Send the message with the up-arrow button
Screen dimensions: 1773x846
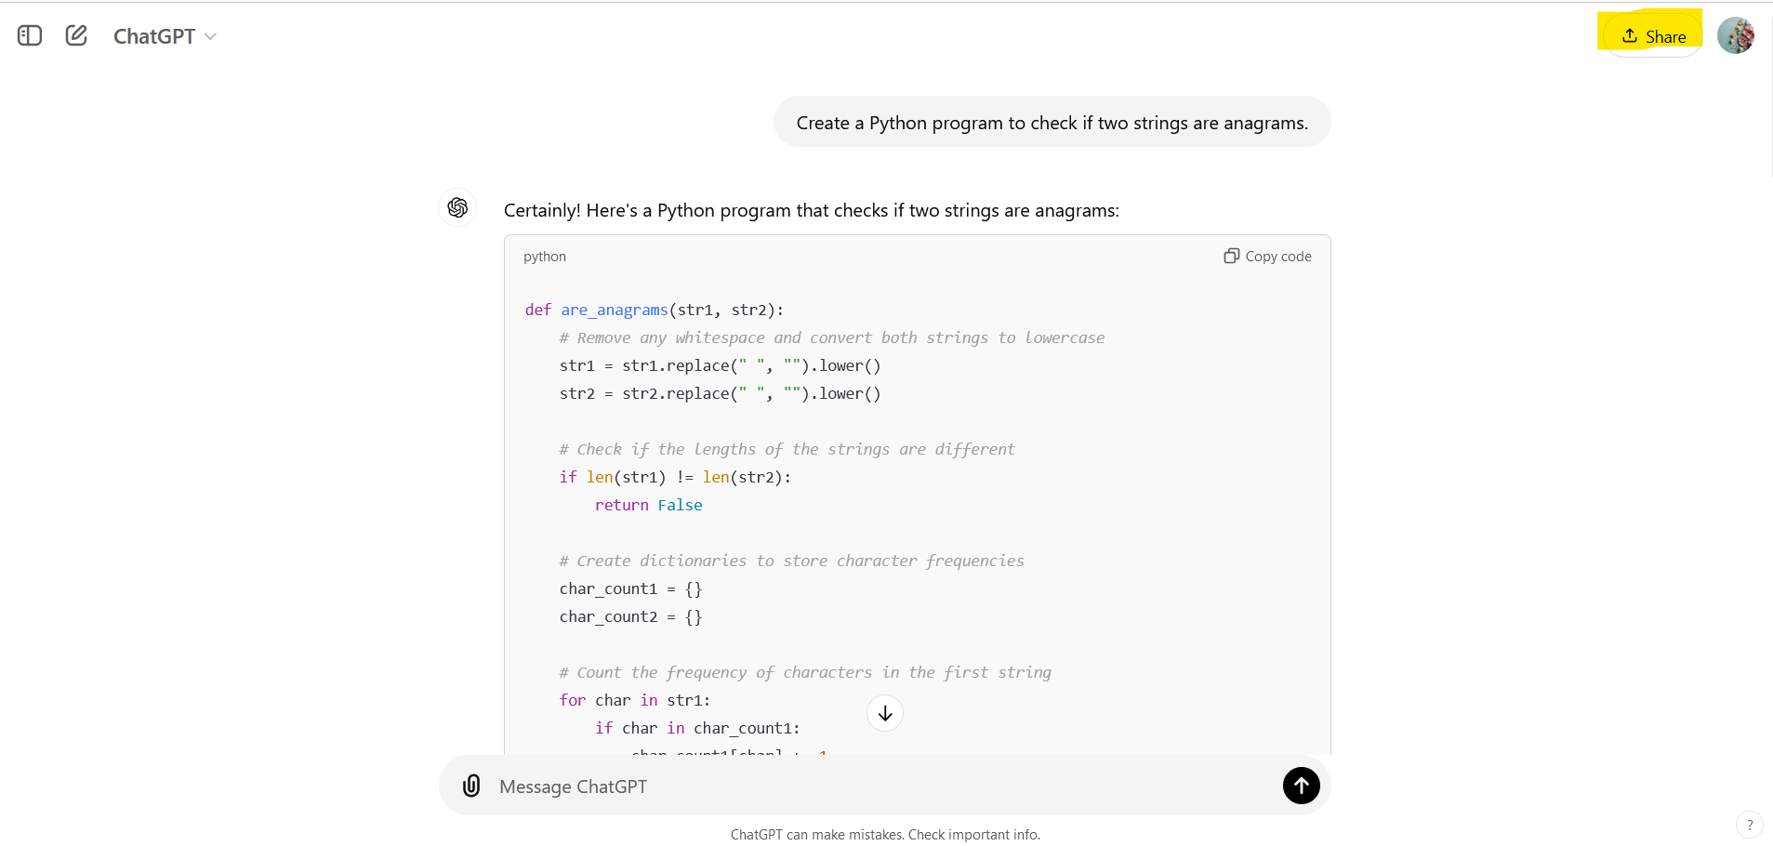click(x=1301, y=786)
